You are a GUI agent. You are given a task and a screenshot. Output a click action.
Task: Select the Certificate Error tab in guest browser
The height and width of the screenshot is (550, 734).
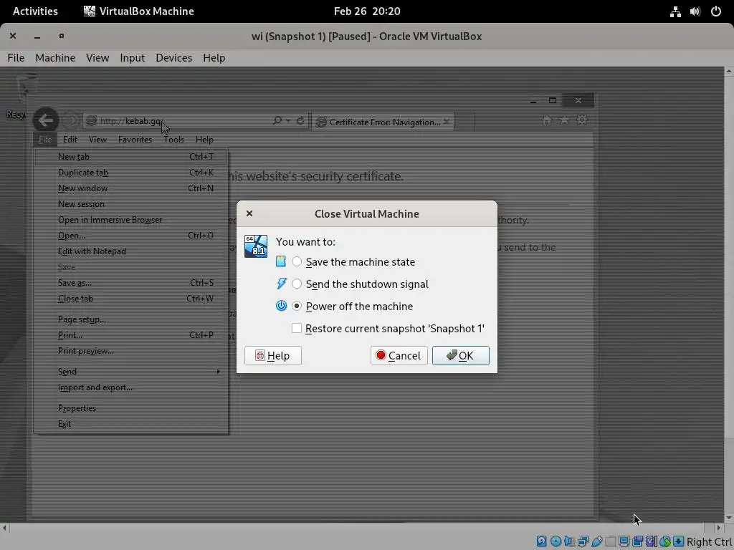383,122
